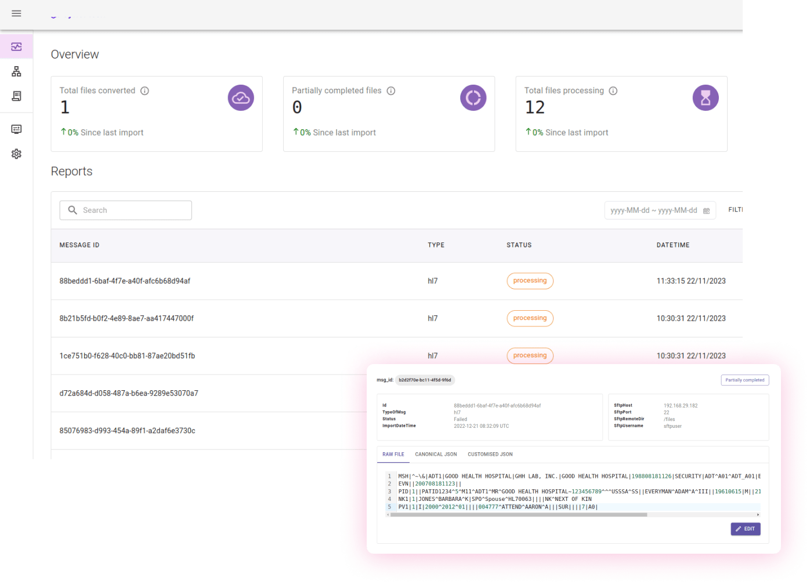Viewport: 810px width, 585px height.
Task: Open the hamburger navigation menu
Action: click(x=16, y=13)
